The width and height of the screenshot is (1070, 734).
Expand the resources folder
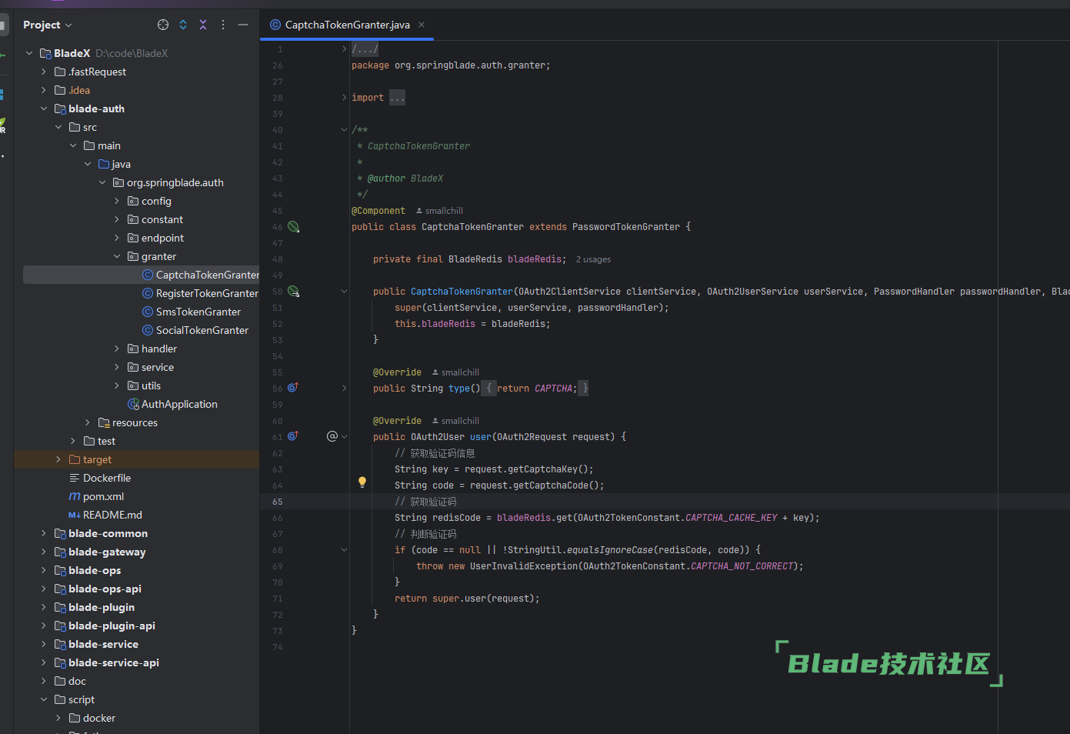[x=88, y=422]
